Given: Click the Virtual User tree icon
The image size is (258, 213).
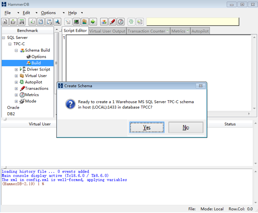Looking at the screenshot, I should coord(22,76).
